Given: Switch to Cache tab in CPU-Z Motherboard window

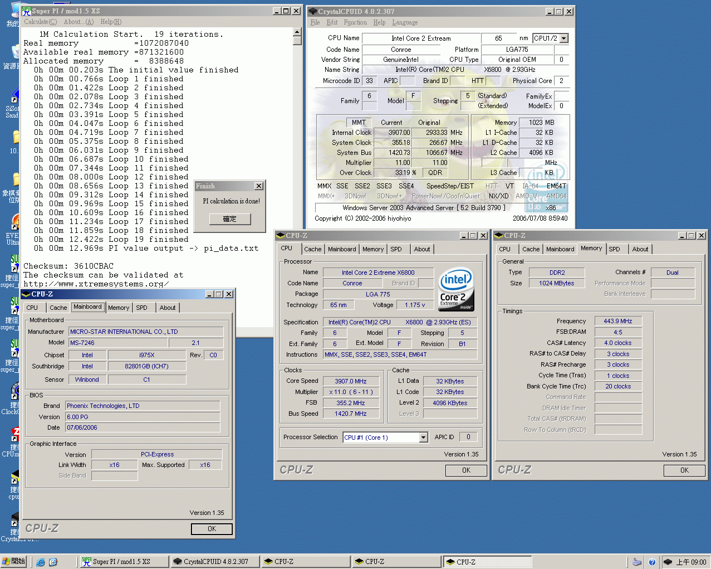Looking at the screenshot, I should 58,308.
